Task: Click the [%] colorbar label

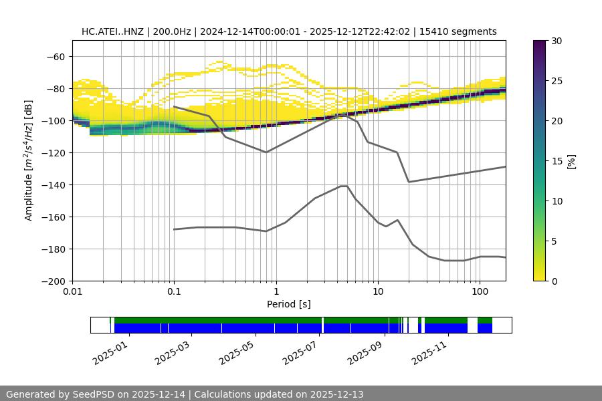Action: coord(571,161)
